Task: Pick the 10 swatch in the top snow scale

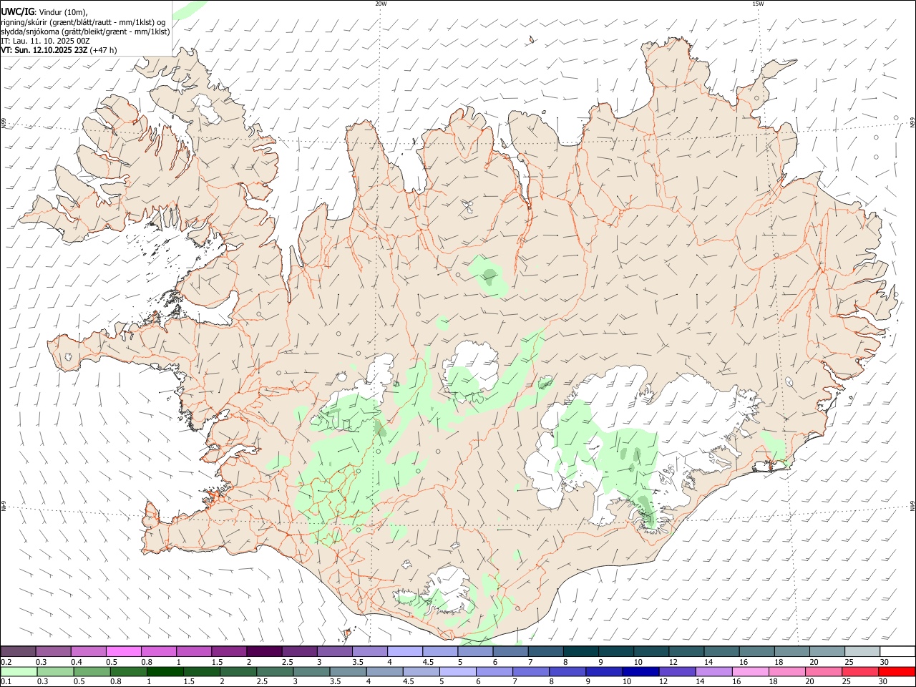Action: [652, 651]
